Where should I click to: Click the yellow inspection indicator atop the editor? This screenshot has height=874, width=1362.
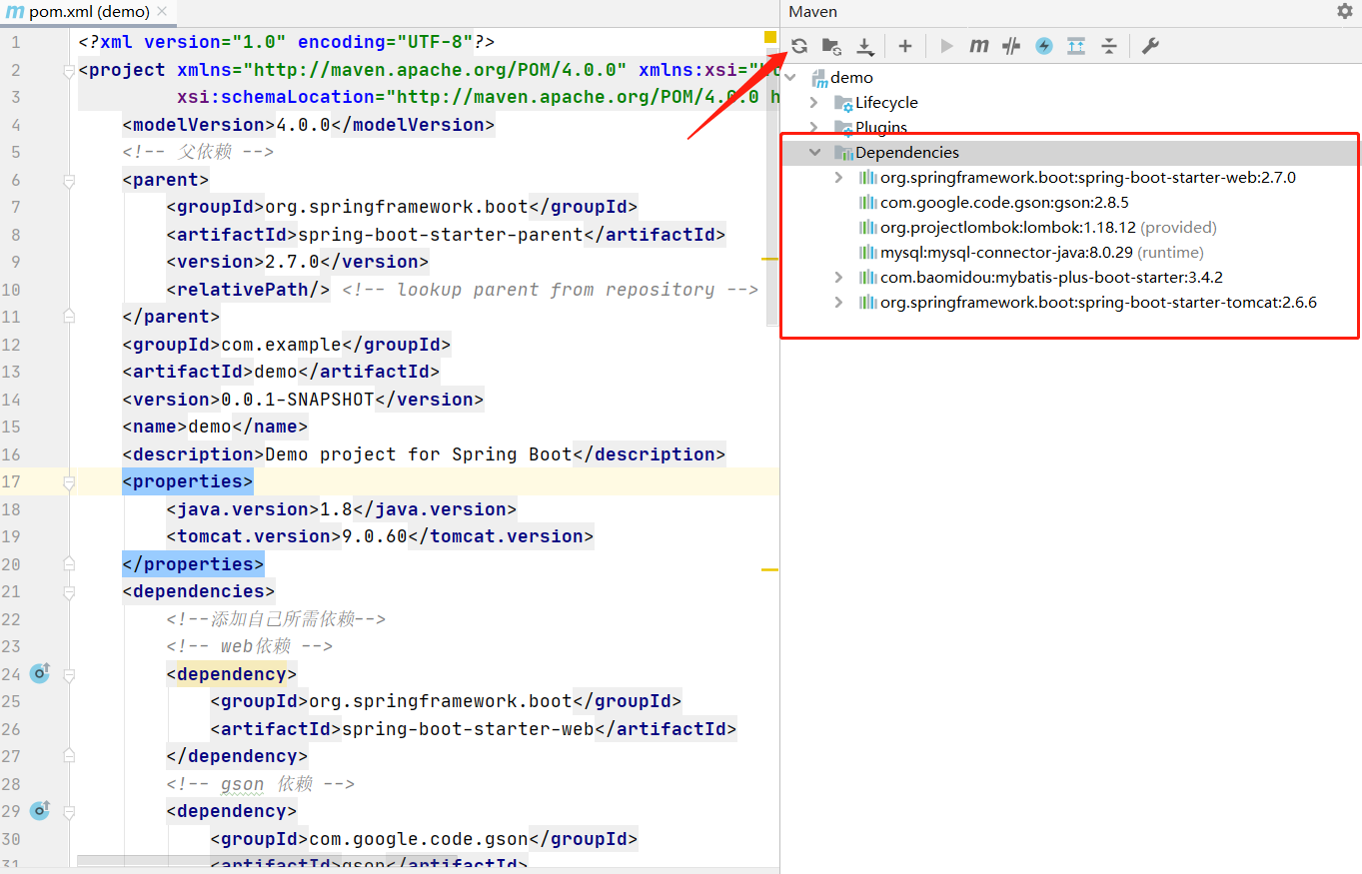(770, 38)
